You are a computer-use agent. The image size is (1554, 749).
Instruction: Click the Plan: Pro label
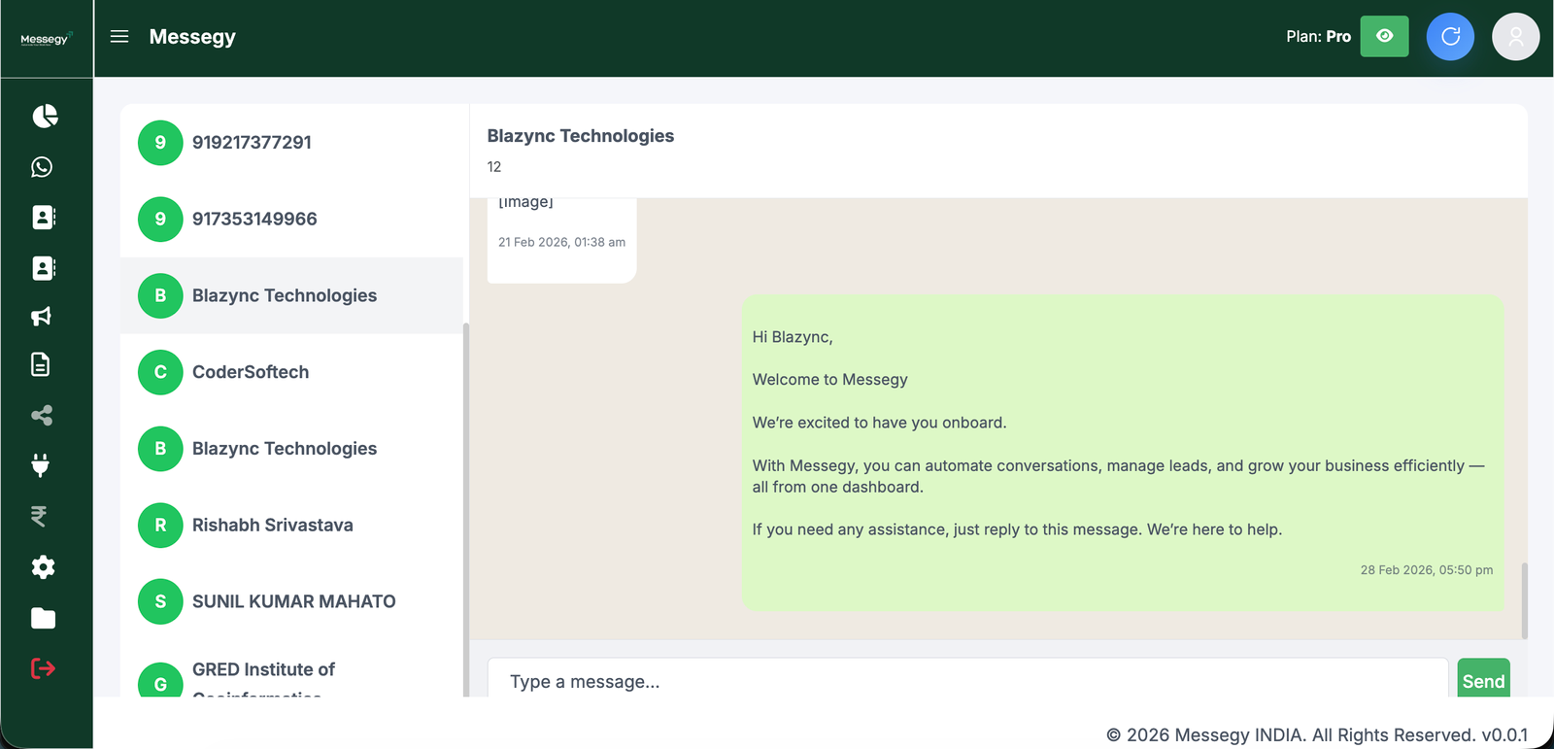click(1318, 36)
